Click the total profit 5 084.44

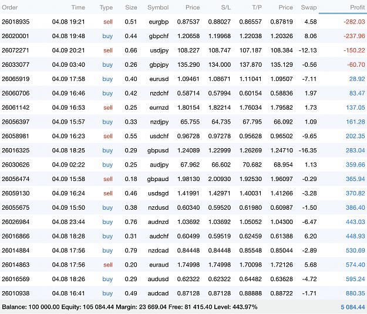pos(353,307)
